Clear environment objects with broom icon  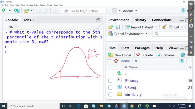click(x=164, y=27)
